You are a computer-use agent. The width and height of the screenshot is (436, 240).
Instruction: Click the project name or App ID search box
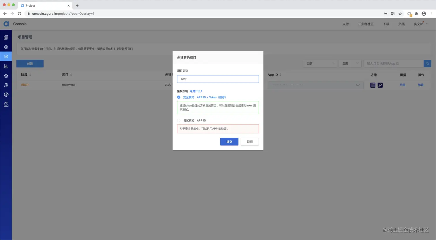394,63
